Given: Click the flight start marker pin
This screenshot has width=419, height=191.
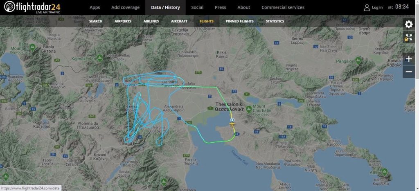Looking at the screenshot, I should [x=232, y=121].
